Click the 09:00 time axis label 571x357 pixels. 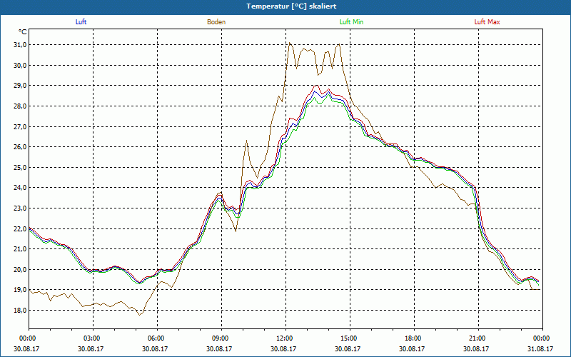tap(219, 338)
